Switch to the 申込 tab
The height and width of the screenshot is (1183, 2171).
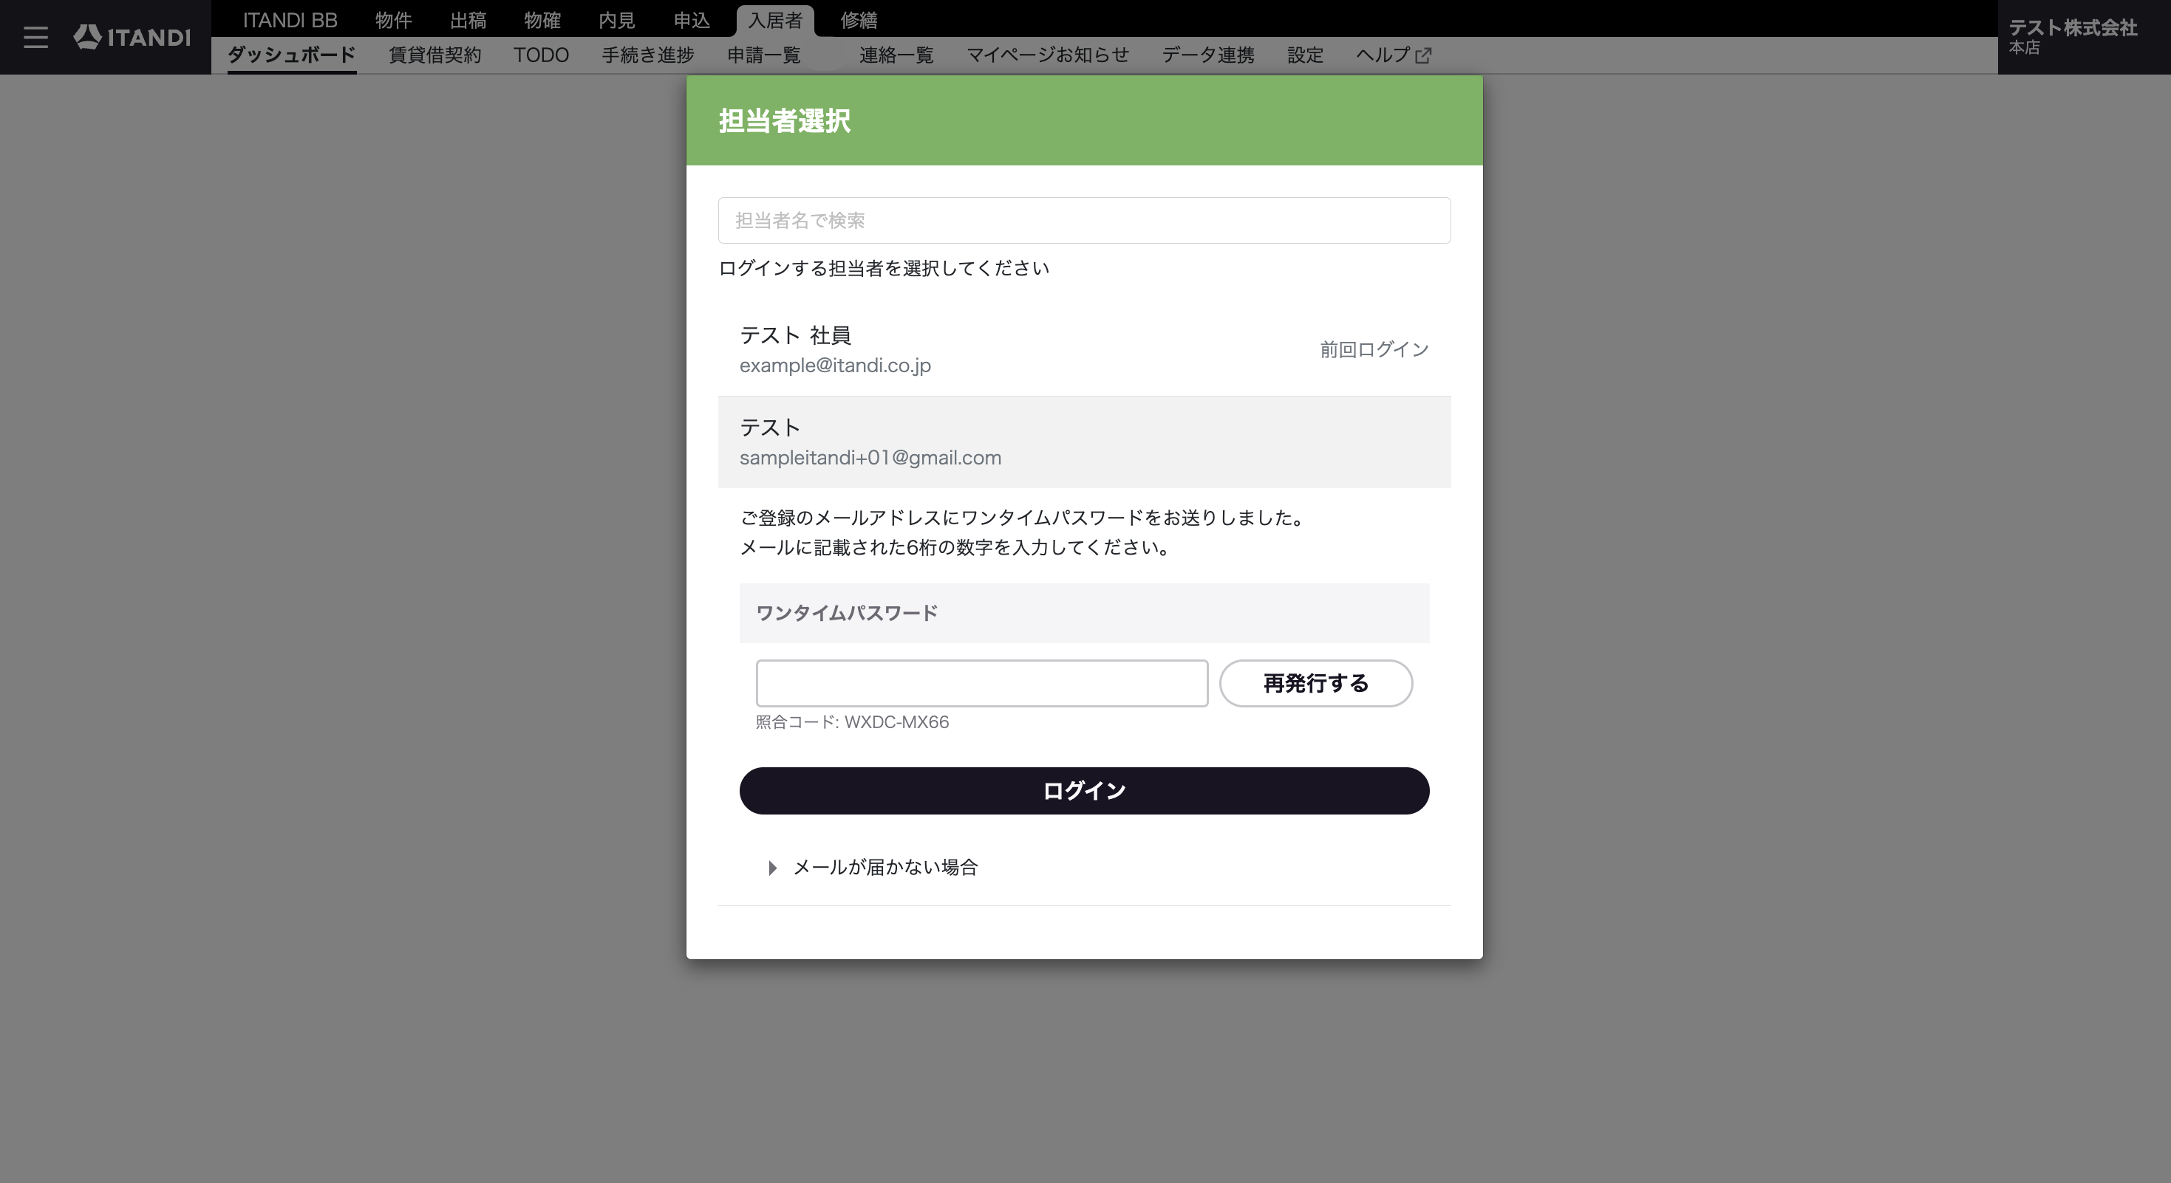691,19
